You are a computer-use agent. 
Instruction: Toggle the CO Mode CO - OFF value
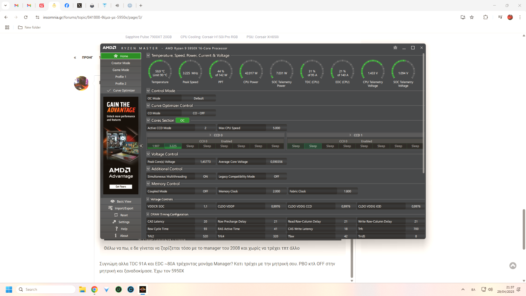click(199, 113)
